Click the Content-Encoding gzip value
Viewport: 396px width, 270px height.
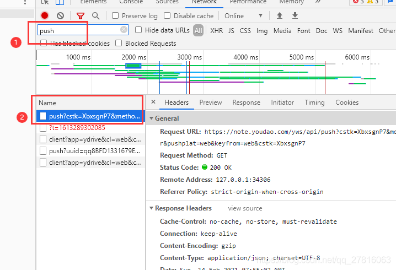228,246
